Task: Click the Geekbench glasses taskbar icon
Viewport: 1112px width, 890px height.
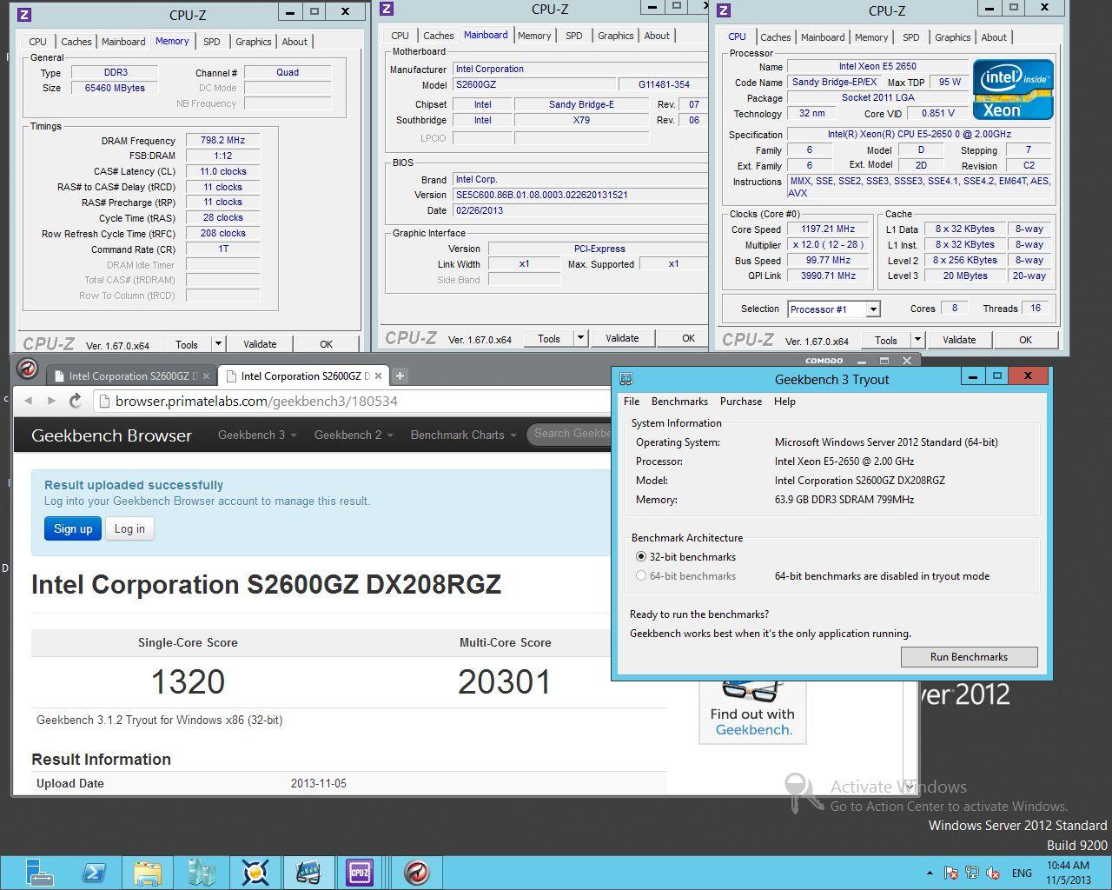Action: 308,872
